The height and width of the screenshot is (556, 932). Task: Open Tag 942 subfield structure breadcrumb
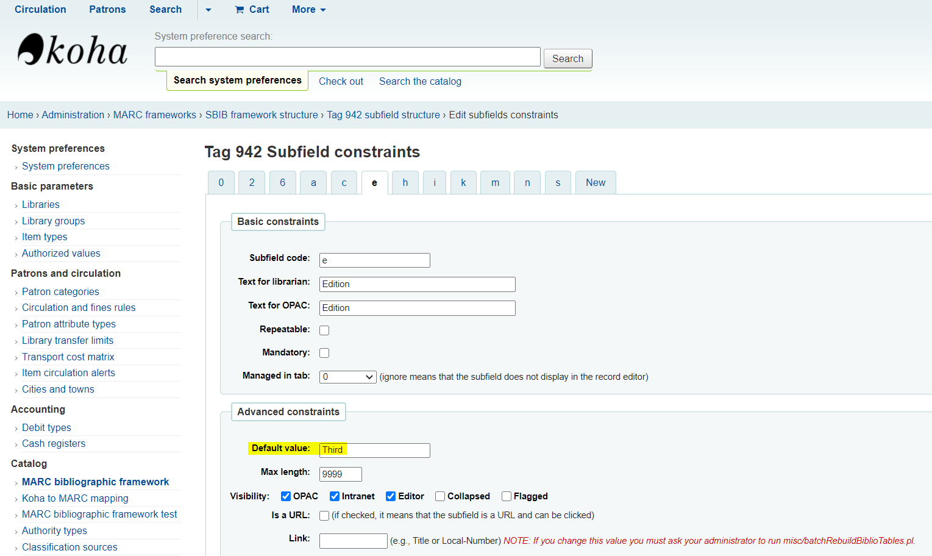pos(383,115)
